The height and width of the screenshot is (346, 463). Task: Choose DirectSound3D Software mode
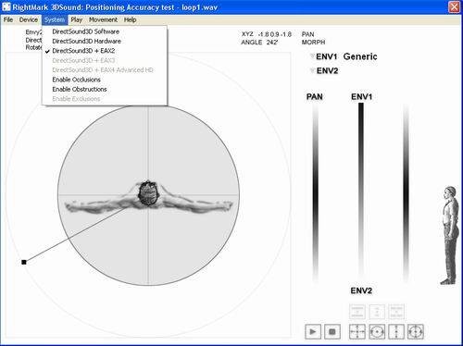[105, 31]
